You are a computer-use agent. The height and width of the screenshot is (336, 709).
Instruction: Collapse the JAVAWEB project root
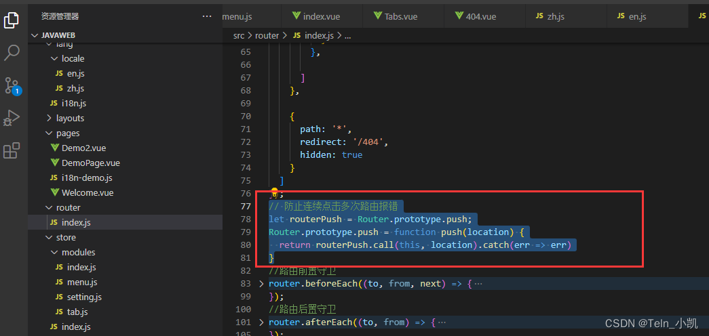[35, 35]
